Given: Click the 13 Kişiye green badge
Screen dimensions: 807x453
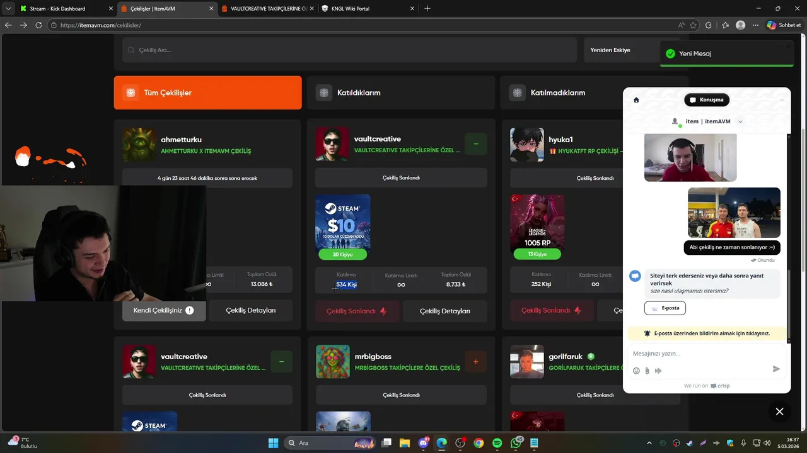Looking at the screenshot, I should pyautogui.click(x=537, y=254).
